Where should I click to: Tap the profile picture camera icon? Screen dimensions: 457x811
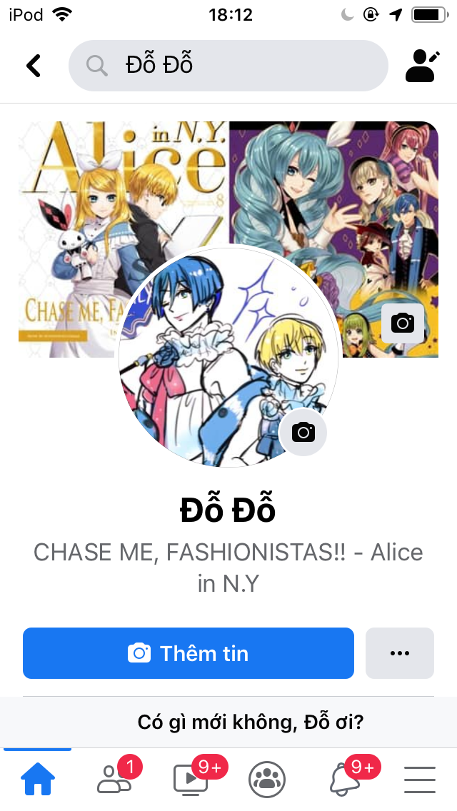pyautogui.click(x=303, y=432)
